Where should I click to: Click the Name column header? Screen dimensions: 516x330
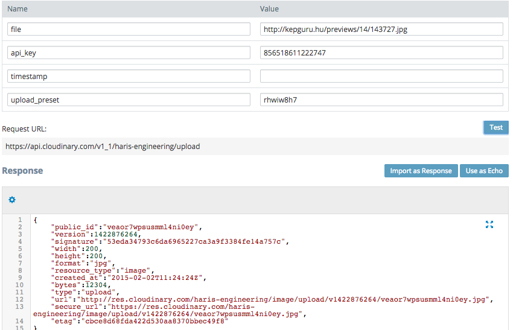[x=18, y=9]
